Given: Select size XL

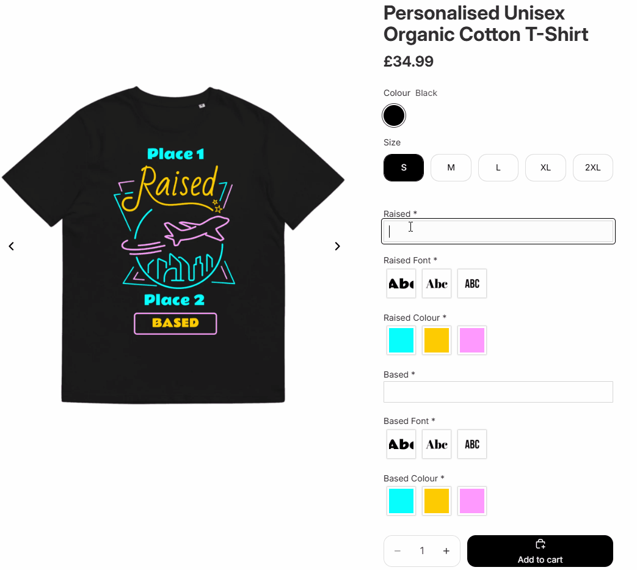Looking at the screenshot, I should pos(545,167).
